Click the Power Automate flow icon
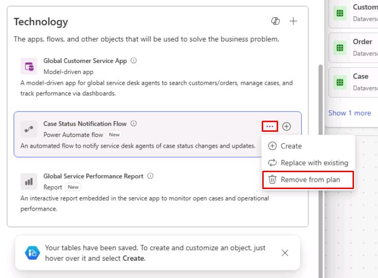Screen dimensions: 378x278 tap(29, 129)
